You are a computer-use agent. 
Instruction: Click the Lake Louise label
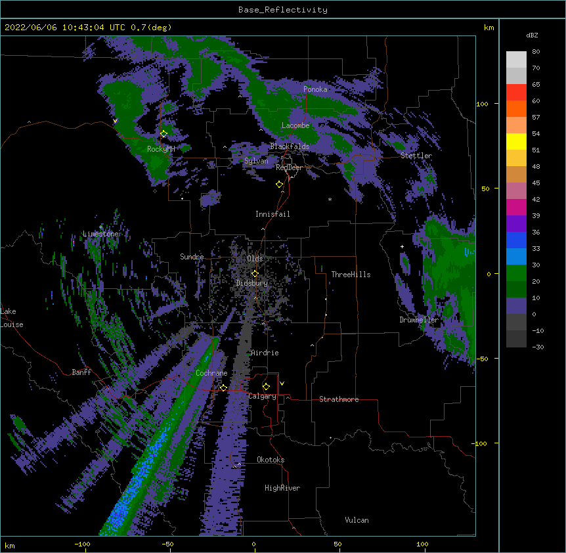12,318
